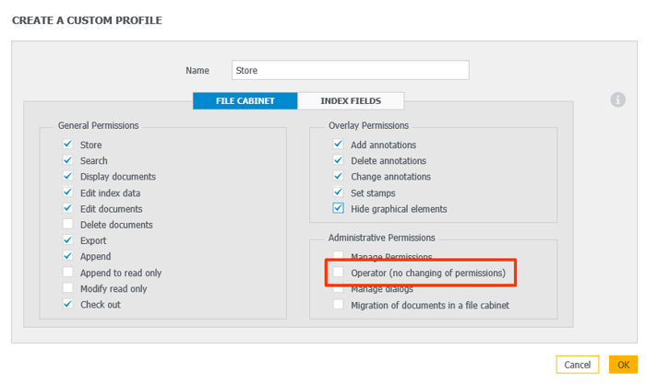Select the File Cabinet tab

pos(245,100)
